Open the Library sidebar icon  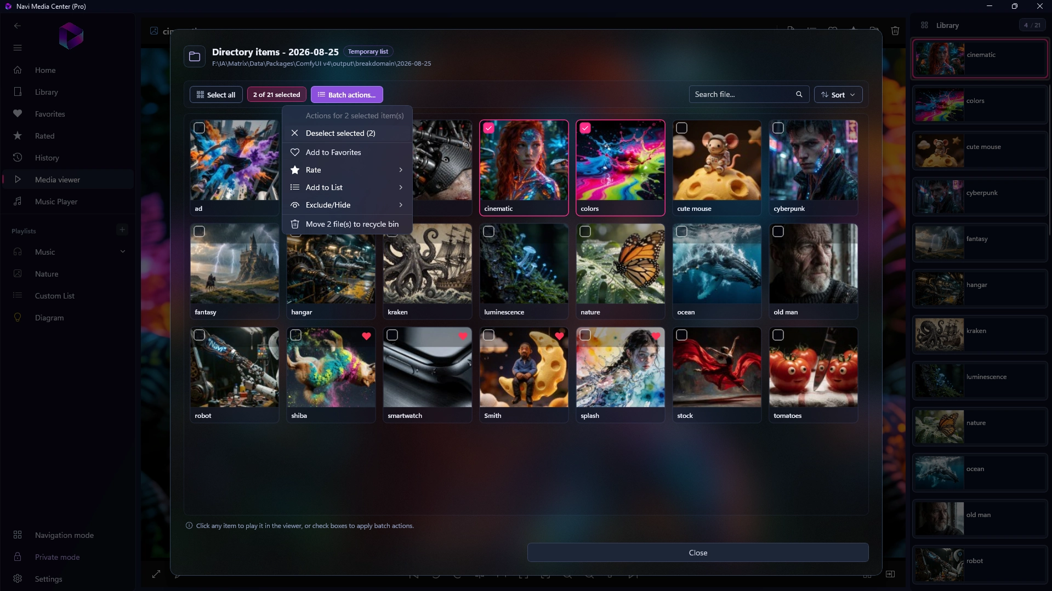point(18,92)
